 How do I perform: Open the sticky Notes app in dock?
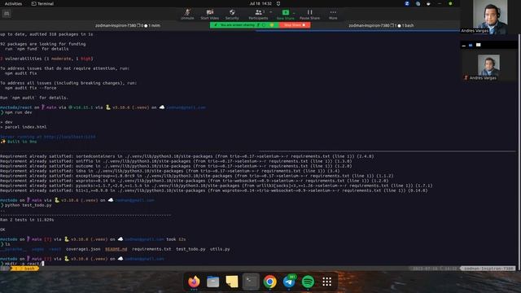[232, 282]
